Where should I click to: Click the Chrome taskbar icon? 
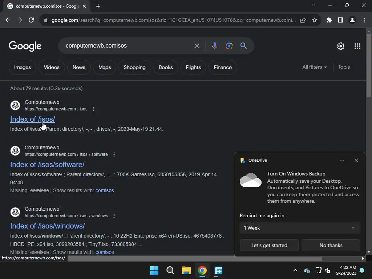click(x=202, y=270)
